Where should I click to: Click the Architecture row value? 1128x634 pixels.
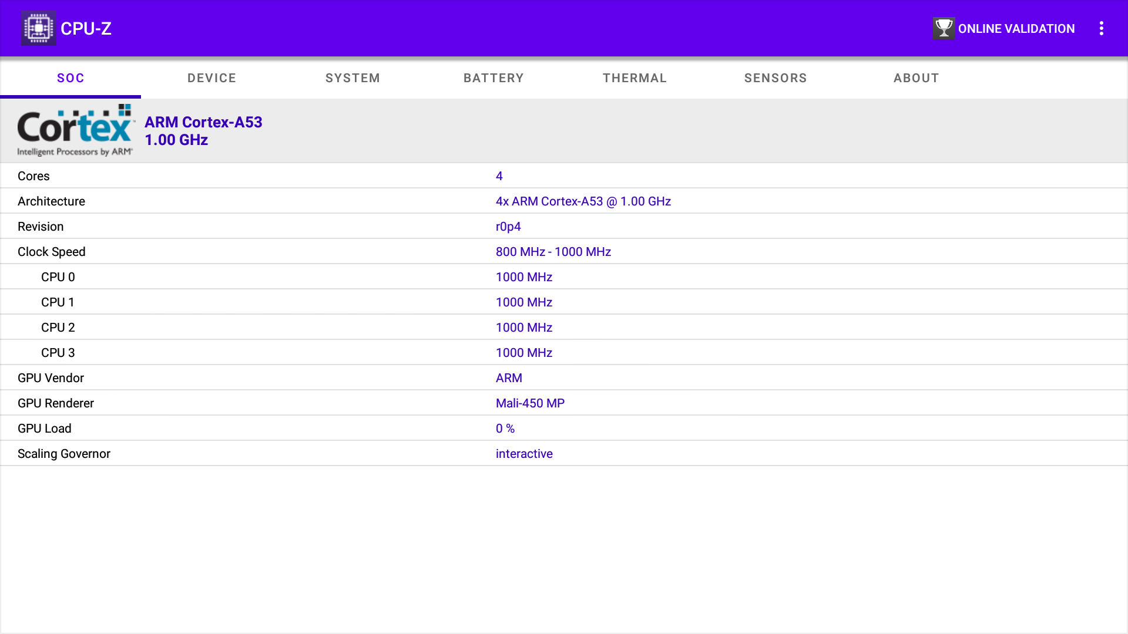583,201
